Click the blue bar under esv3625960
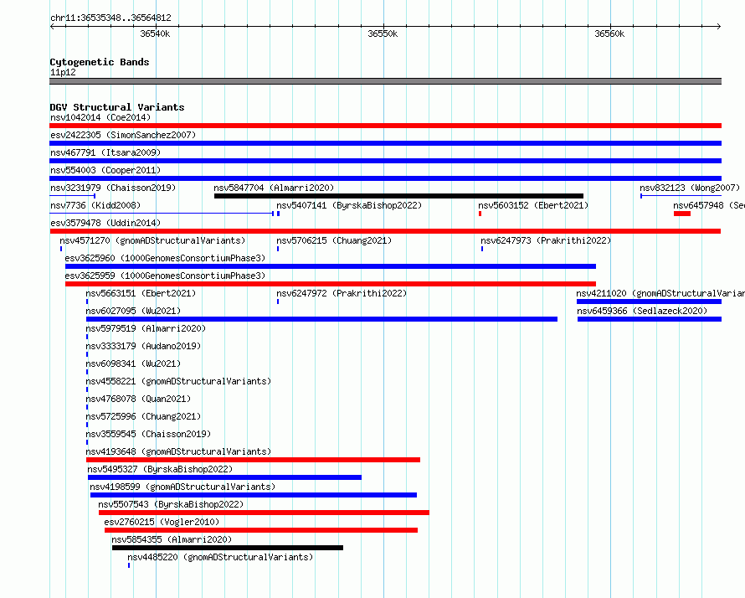Image resolution: width=745 pixels, height=598 pixels. coord(331,266)
